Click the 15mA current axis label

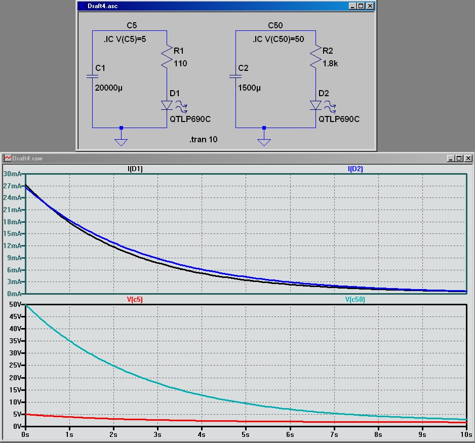click(x=12, y=234)
